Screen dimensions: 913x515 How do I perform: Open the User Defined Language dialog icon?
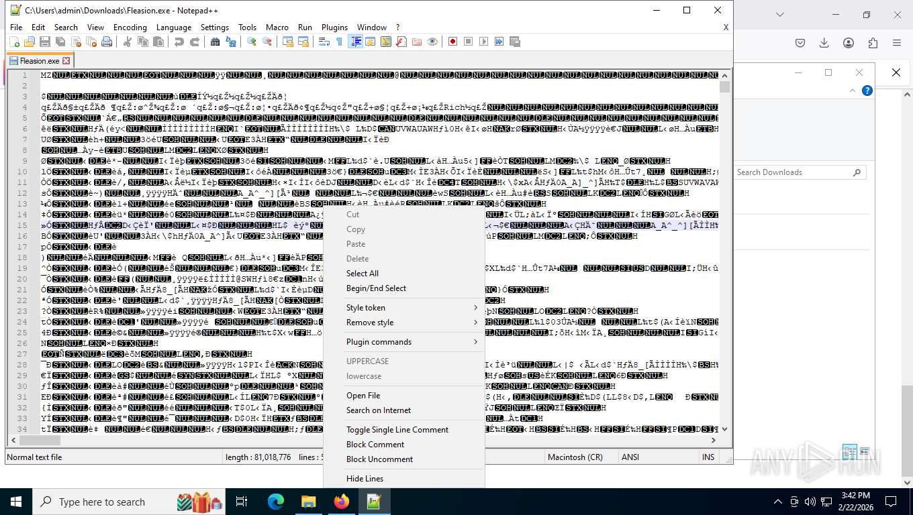click(x=370, y=42)
